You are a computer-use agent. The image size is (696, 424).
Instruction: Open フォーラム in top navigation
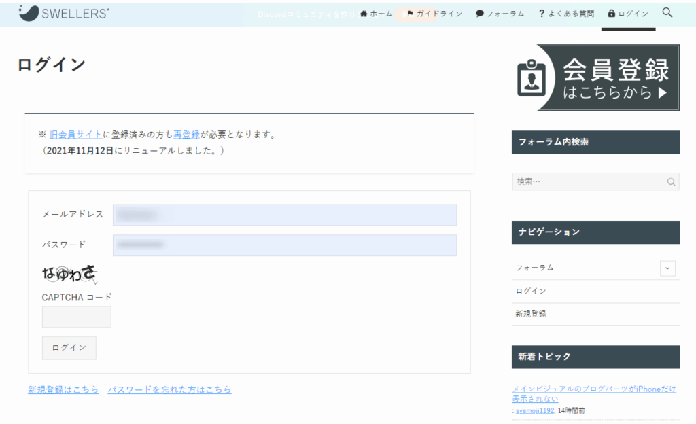[x=500, y=14]
